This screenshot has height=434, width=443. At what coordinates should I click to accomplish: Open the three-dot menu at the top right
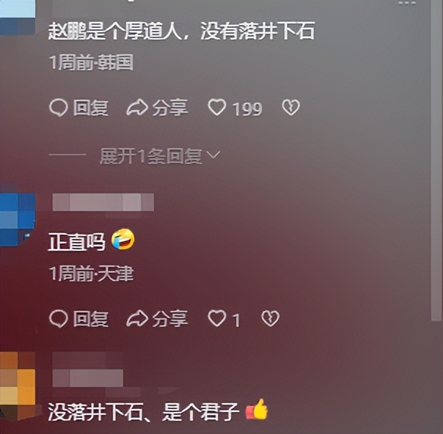click(x=407, y=2)
